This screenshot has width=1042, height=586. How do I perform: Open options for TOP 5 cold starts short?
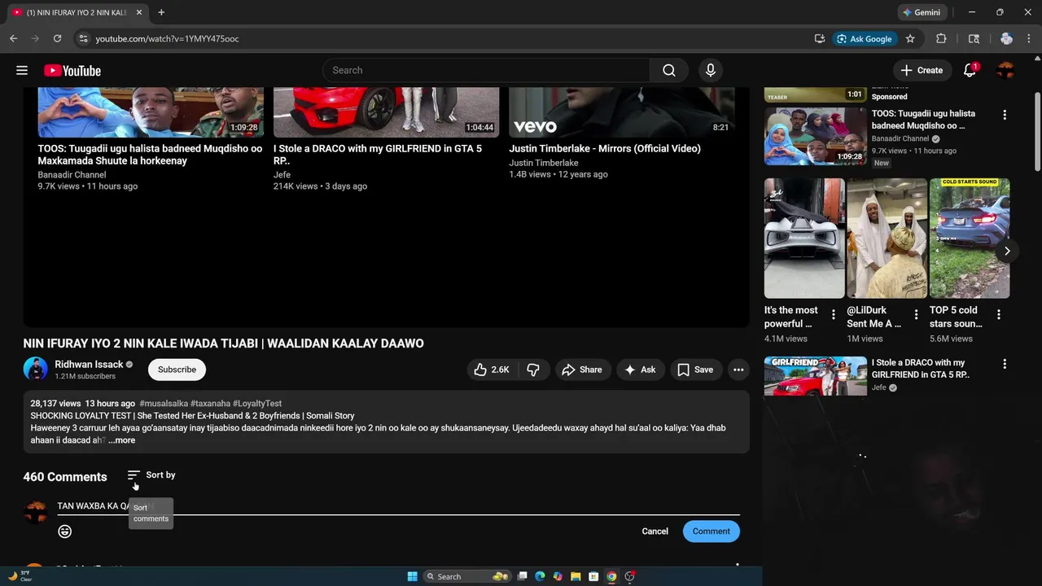click(999, 314)
